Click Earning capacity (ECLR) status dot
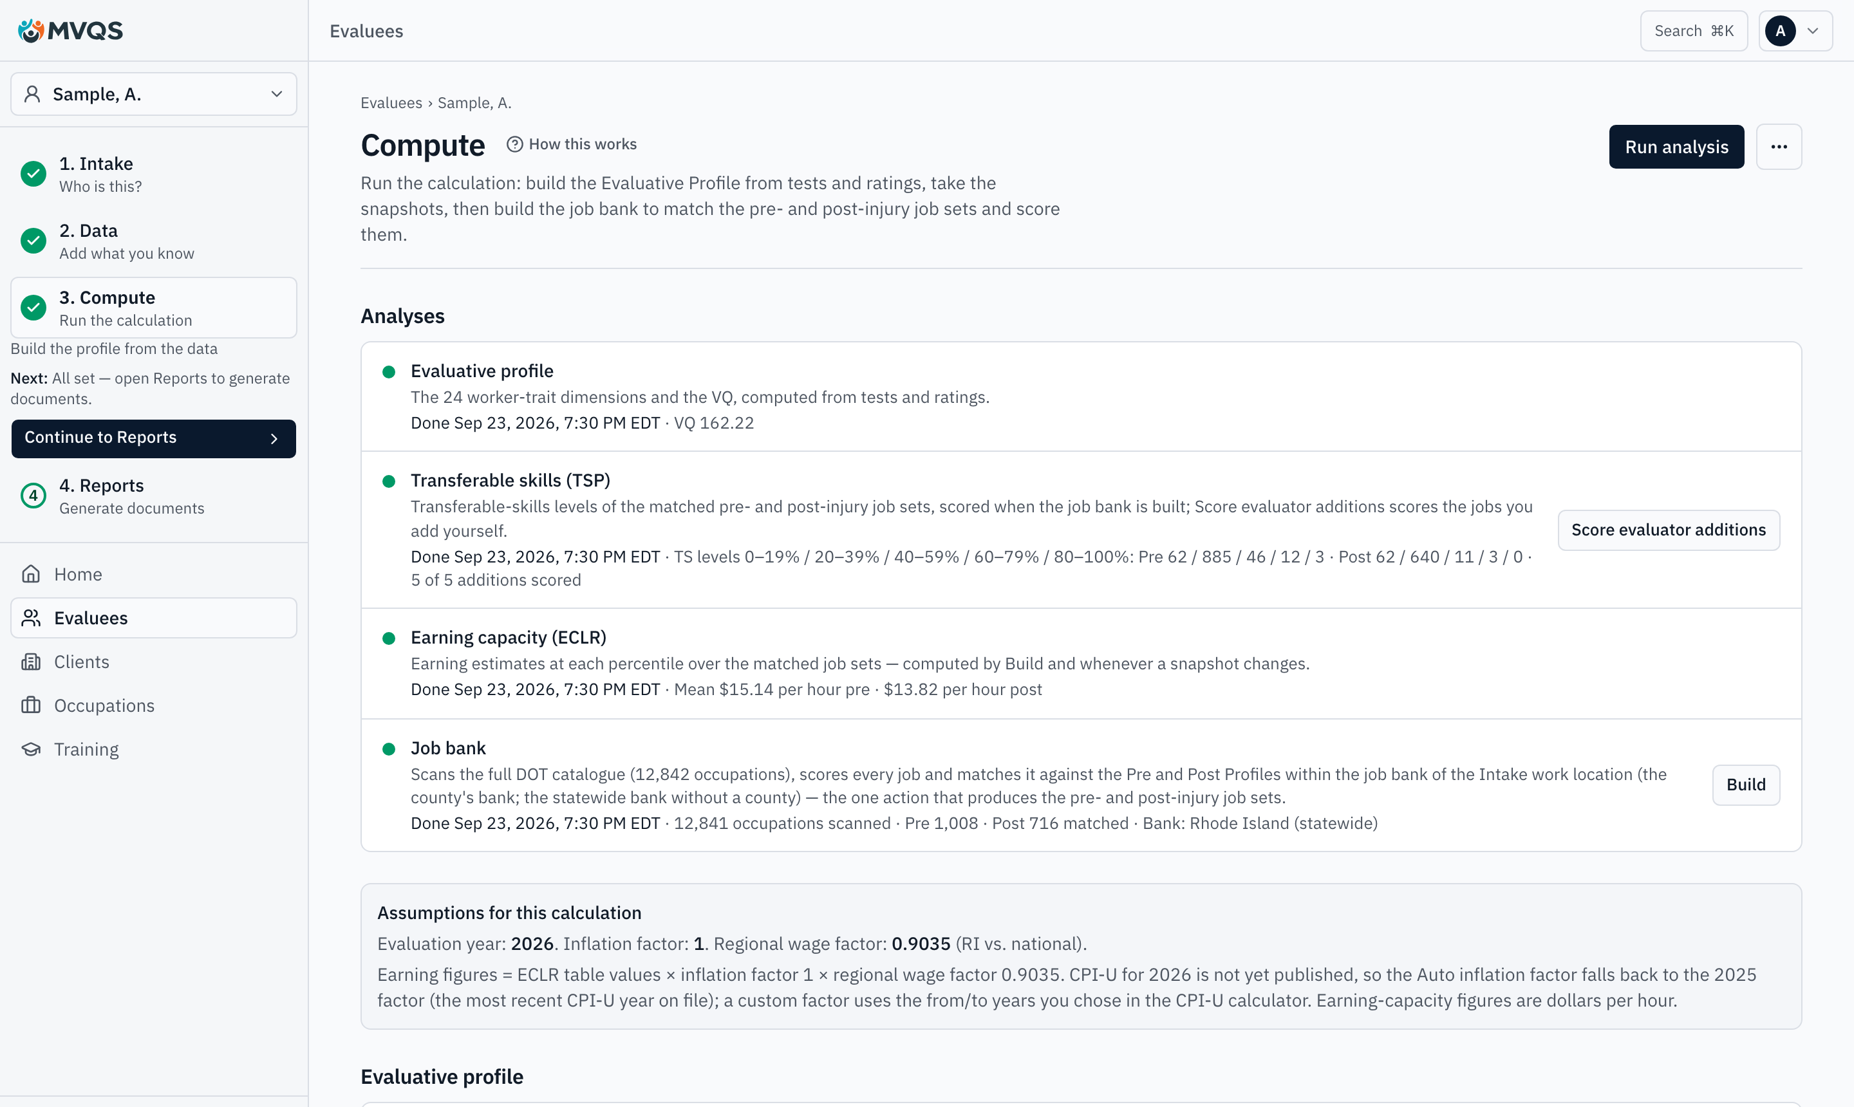This screenshot has height=1107, width=1854. pyautogui.click(x=389, y=638)
